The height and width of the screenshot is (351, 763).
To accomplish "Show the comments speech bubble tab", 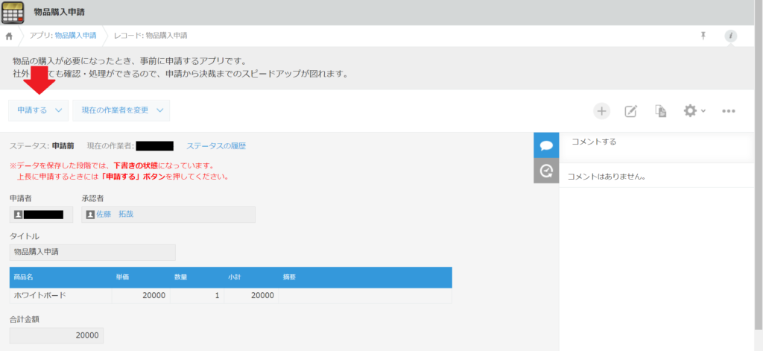I will click(x=546, y=145).
